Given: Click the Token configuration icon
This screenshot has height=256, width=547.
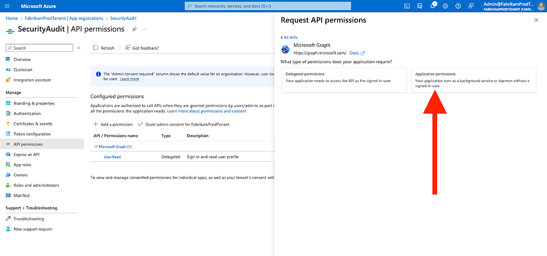Looking at the screenshot, I should 8,134.
